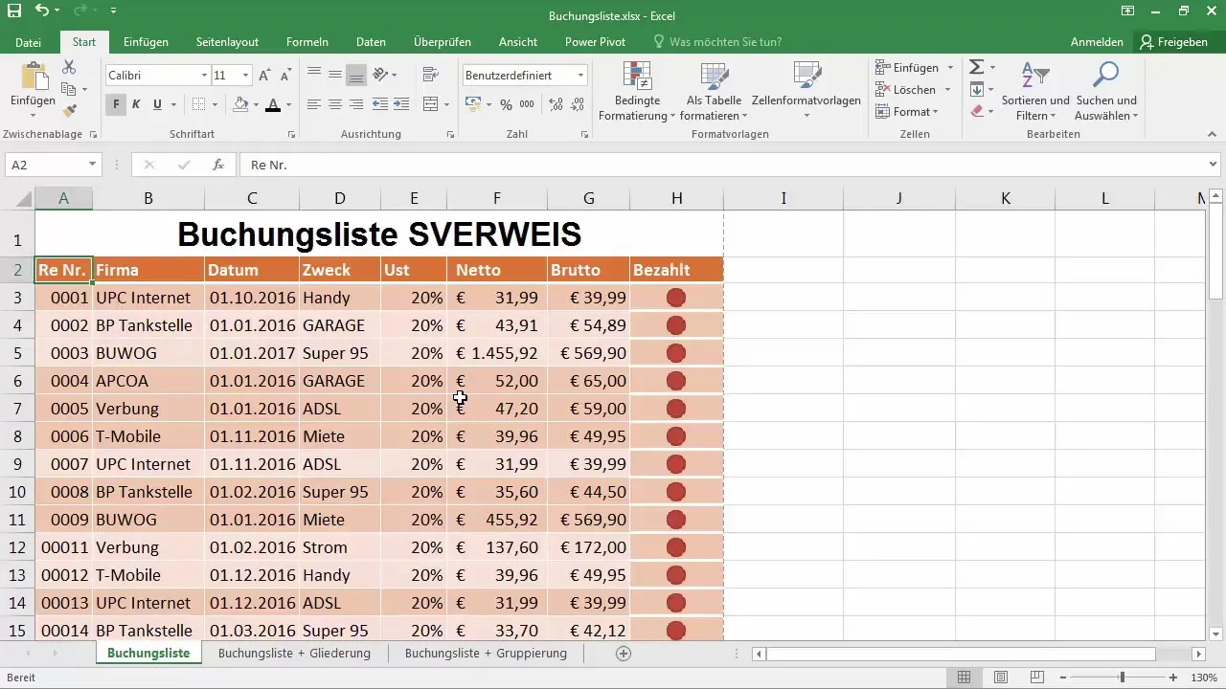Click the undo arrow in quick access toolbar
1226x689 pixels.
click(x=41, y=11)
